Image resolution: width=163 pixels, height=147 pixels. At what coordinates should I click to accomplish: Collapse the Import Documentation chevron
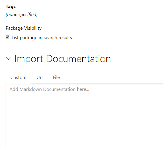click(x=9, y=59)
